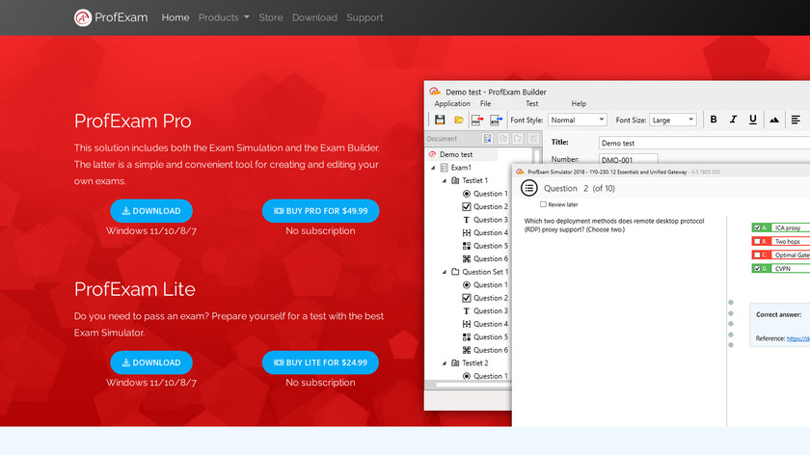Screen dimensions: 810x455
Task: Click the Align left text icon
Action: (x=796, y=120)
